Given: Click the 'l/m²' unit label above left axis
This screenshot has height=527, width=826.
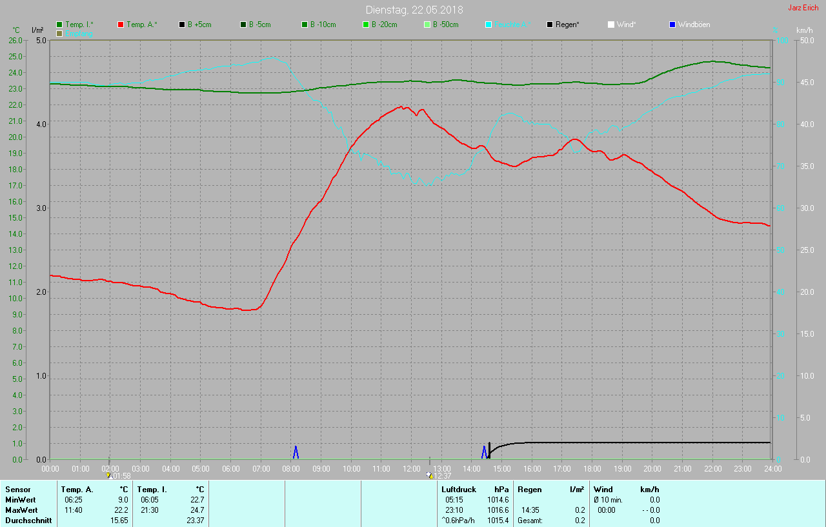Looking at the screenshot, I should [x=37, y=30].
